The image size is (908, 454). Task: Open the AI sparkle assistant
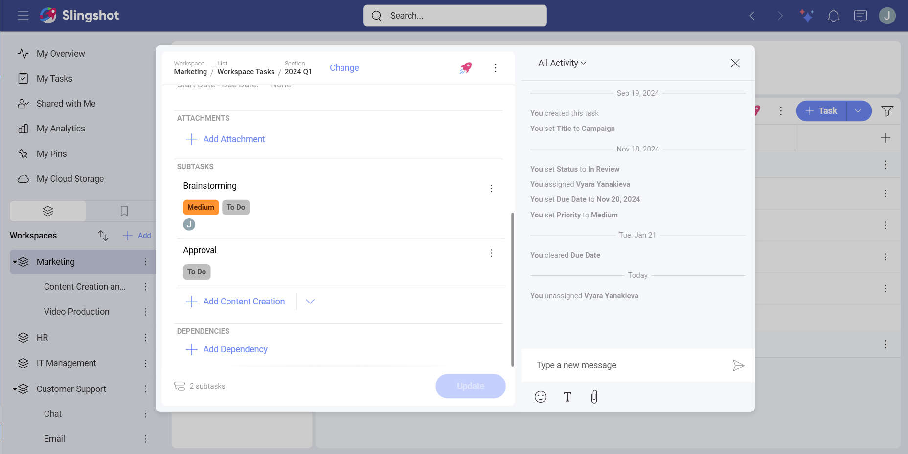[x=807, y=16]
